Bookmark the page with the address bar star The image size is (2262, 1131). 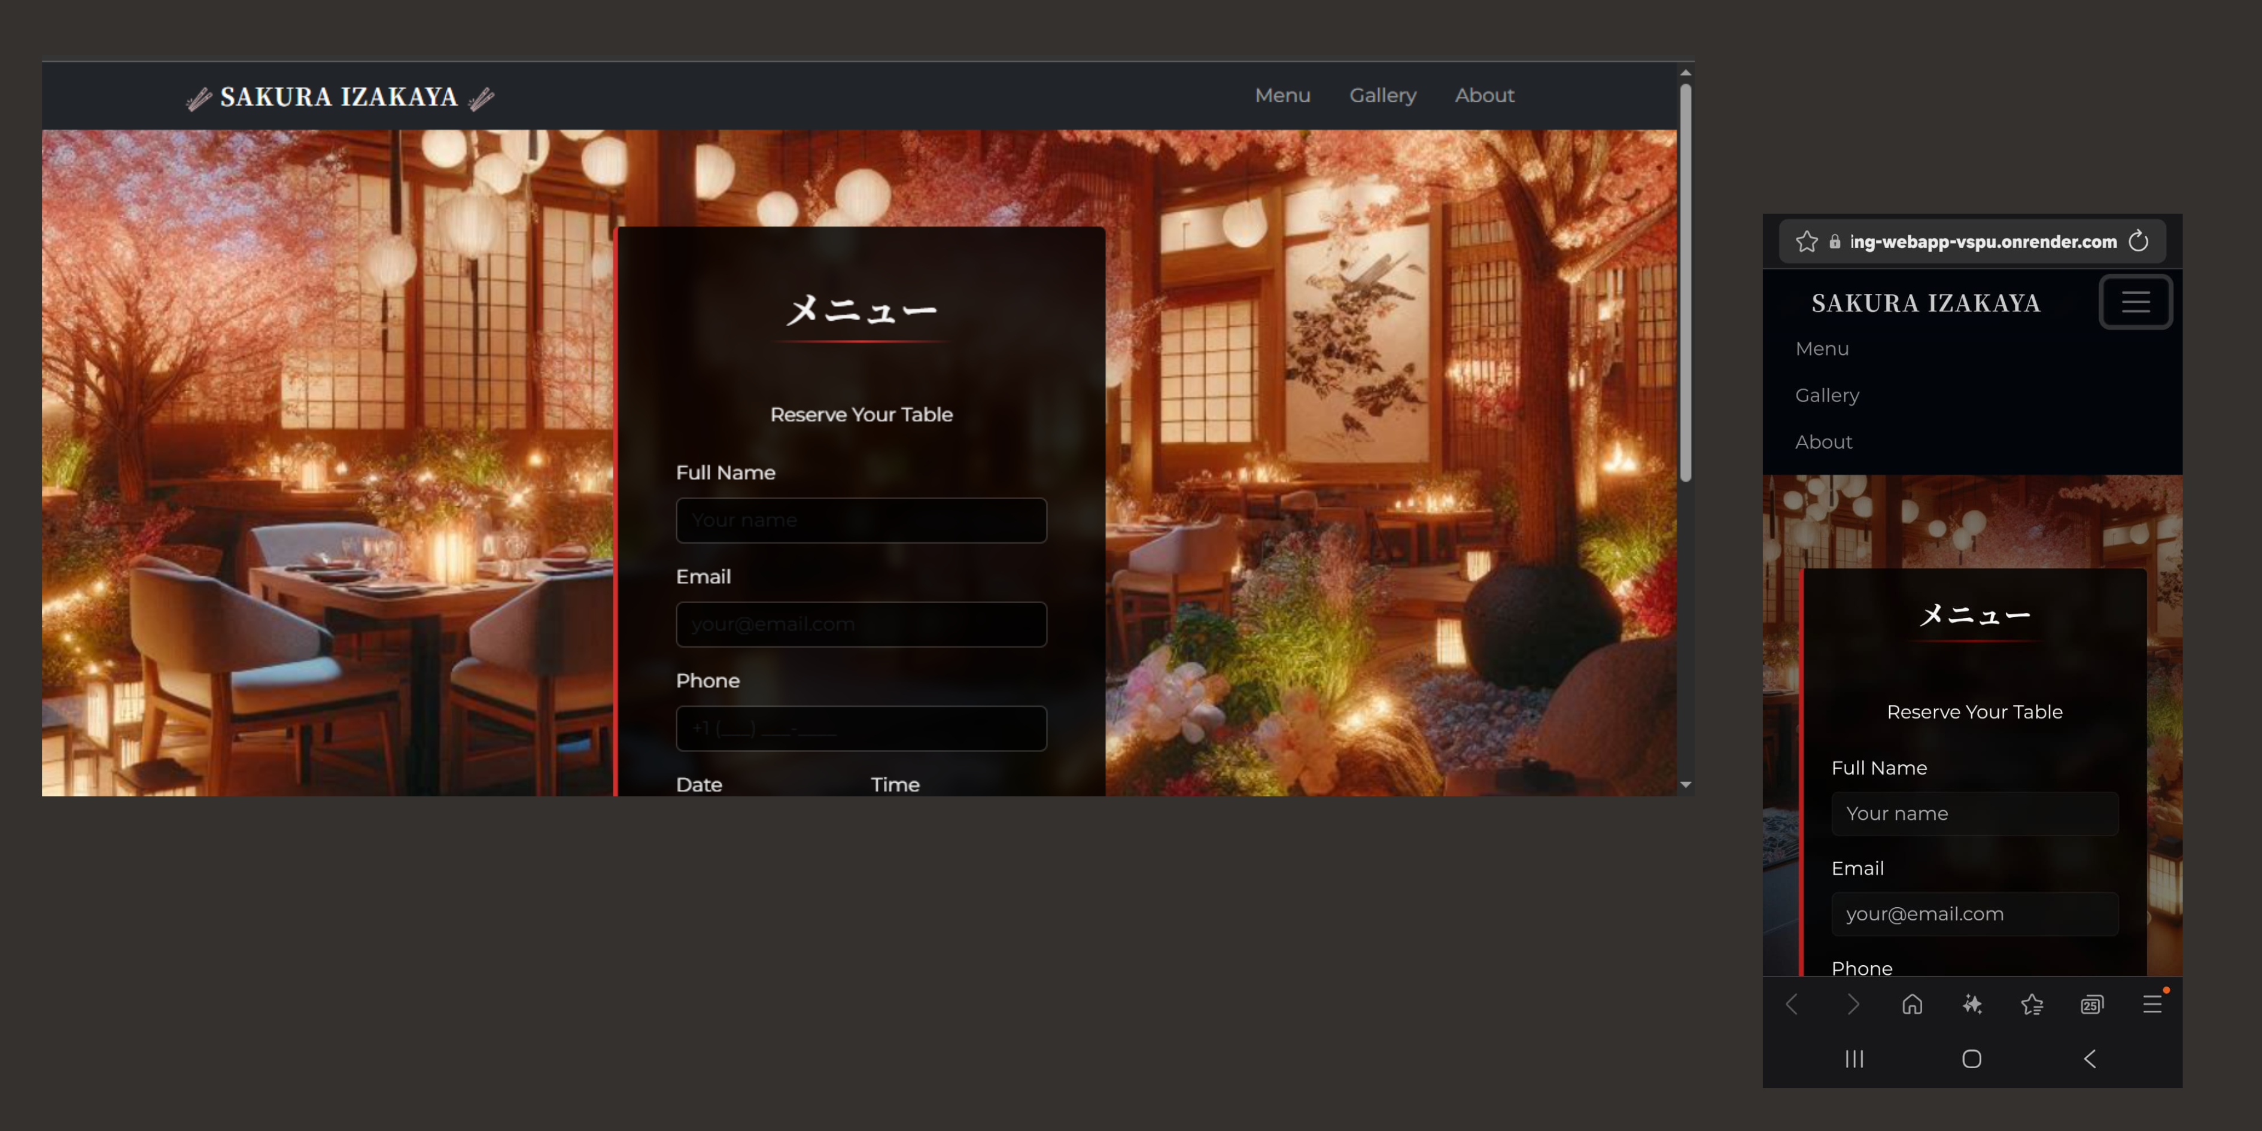pyautogui.click(x=1807, y=242)
